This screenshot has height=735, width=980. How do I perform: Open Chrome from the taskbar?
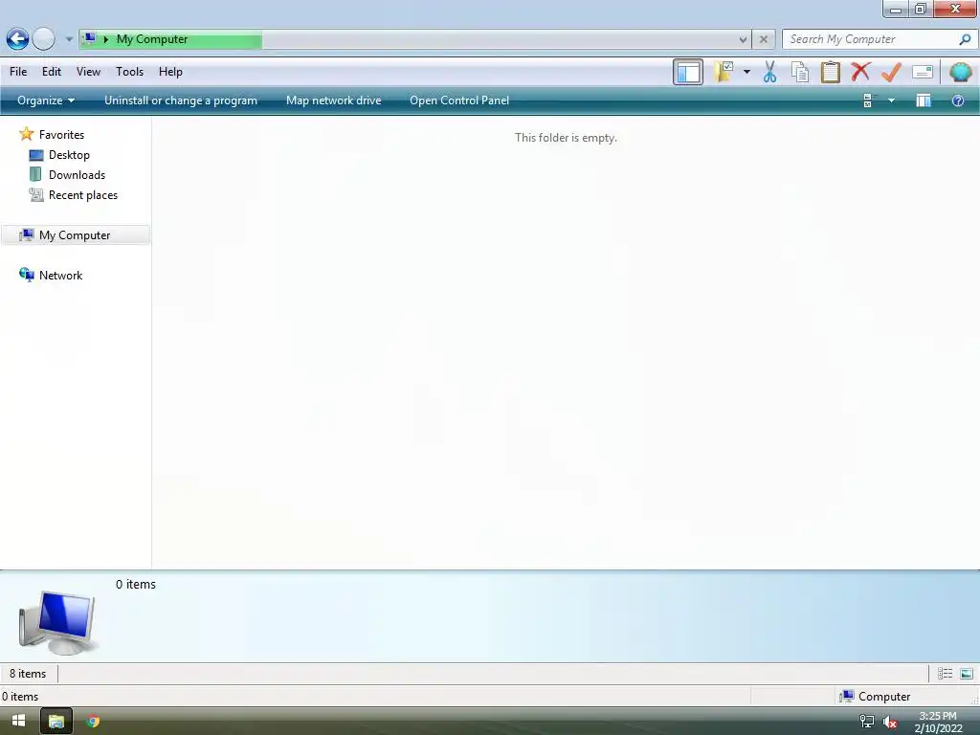(93, 722)
